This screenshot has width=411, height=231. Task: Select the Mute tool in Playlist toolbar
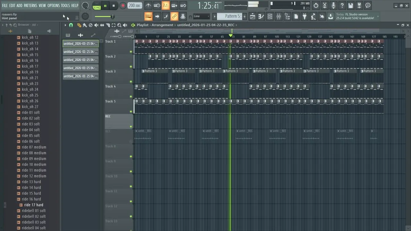pyautogui.click(x=96, y=25)
